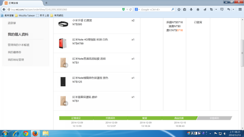Open 我的優惠券 link

coord(15,52)
